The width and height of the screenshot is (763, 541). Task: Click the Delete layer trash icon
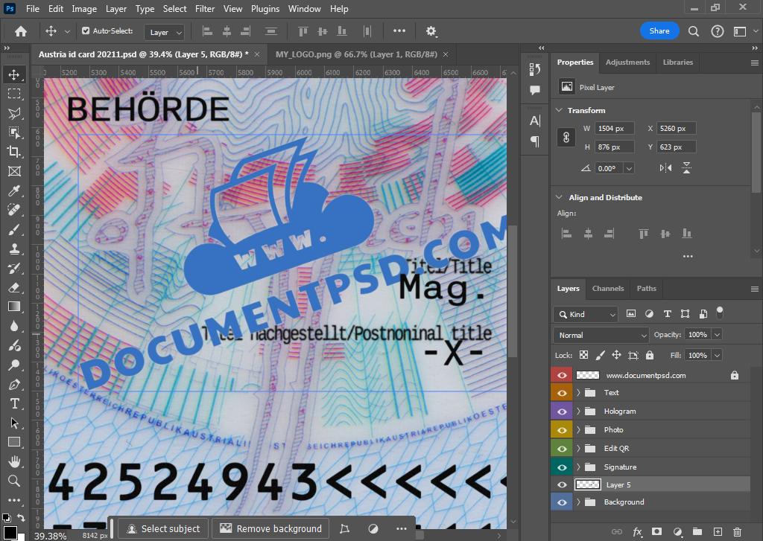[737, 532]
